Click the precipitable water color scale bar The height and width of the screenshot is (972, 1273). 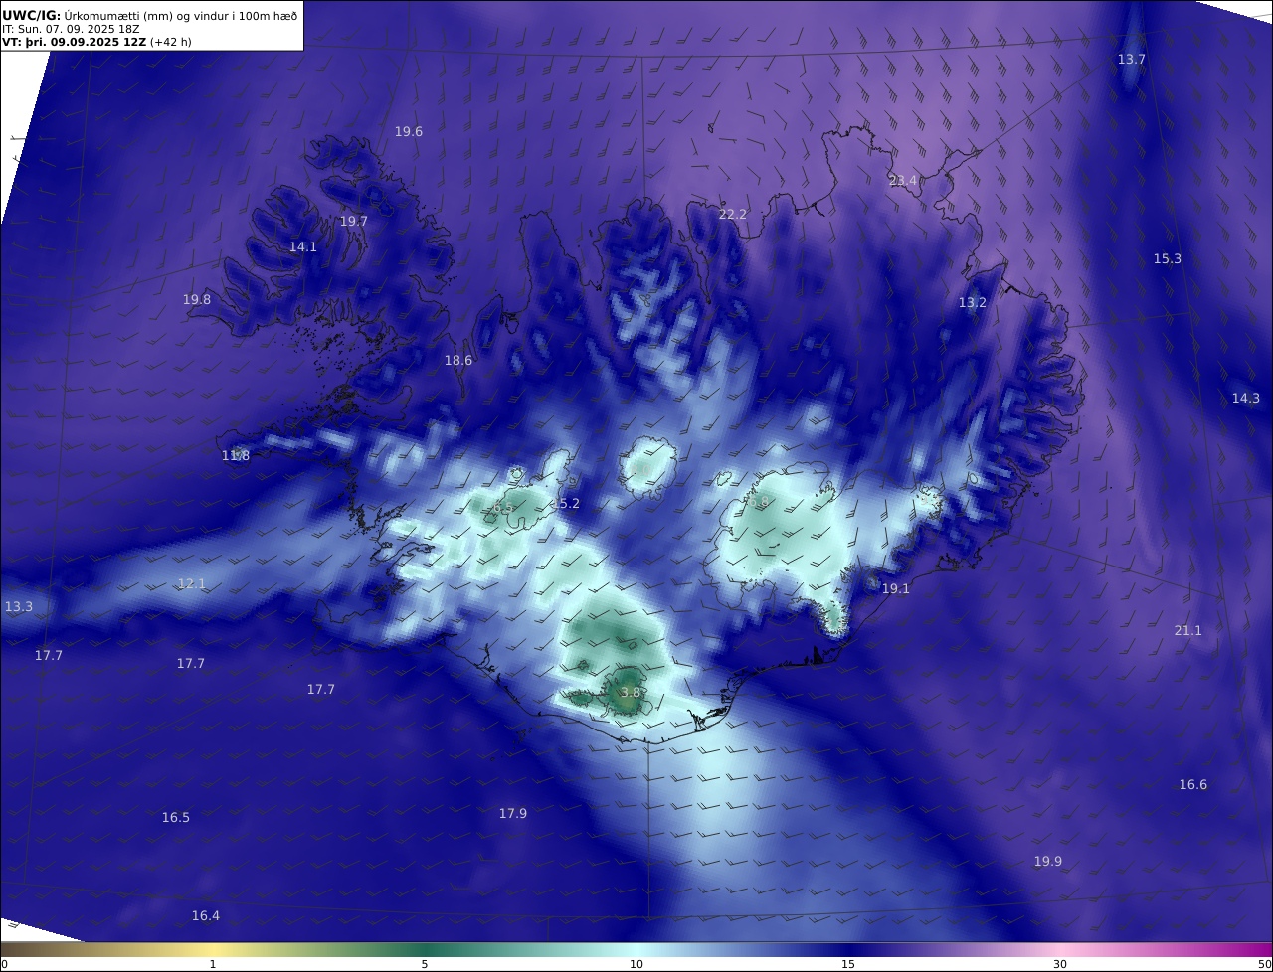[x=636, y=949]
